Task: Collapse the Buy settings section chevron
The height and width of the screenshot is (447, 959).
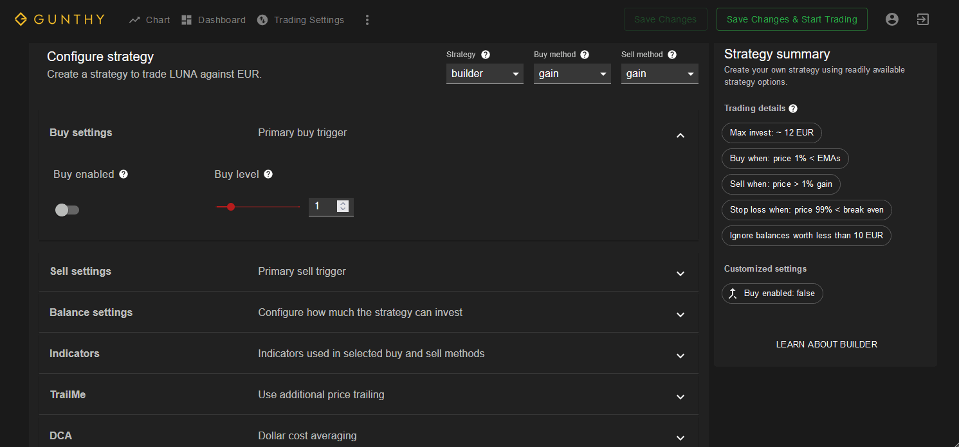Action: tap(680, 136)
